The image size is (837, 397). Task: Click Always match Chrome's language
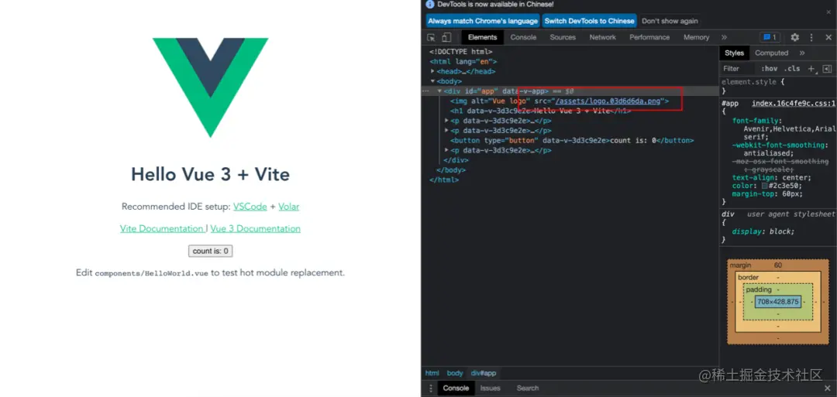(483, 21)
